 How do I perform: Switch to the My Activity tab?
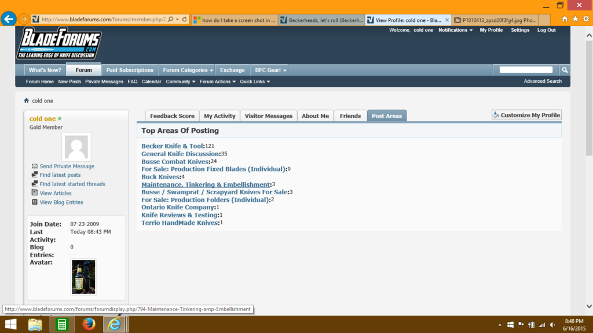pos(219,116)
